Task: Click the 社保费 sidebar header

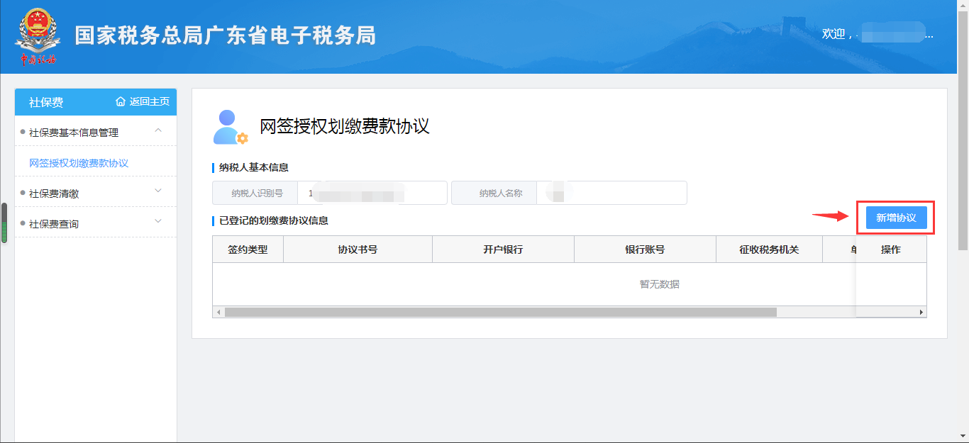Action: [45, 102]
